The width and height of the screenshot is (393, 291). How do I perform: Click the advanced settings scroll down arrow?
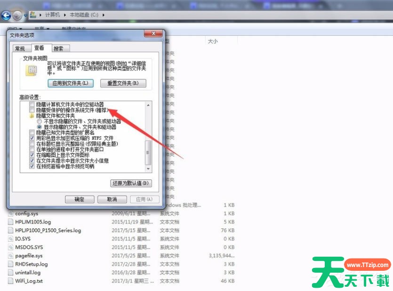[x=148, y=169]
